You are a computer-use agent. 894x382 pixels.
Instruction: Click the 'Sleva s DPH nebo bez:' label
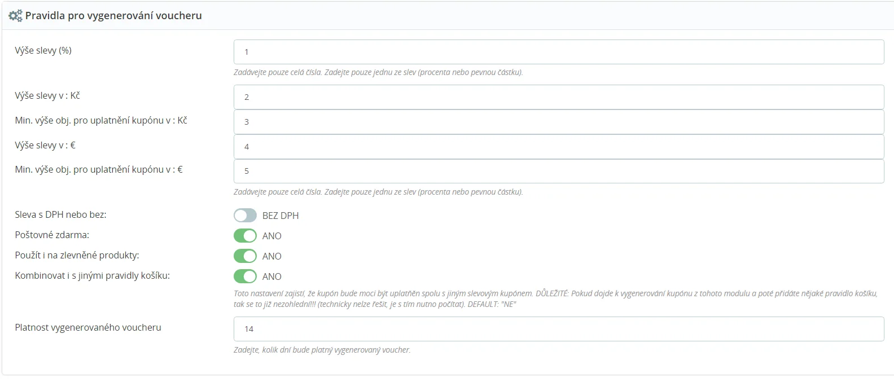[60, 214]
